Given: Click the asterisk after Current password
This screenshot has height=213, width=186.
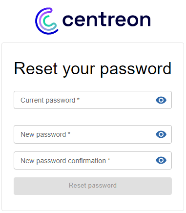Looking at the screenshot, I should point(78,99).
